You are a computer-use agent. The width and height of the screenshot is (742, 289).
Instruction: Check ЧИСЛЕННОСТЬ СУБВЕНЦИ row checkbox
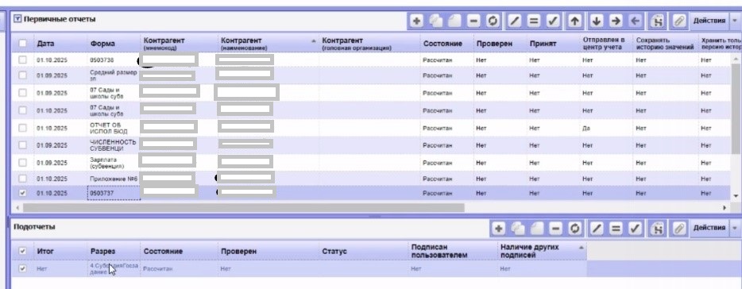22,145
